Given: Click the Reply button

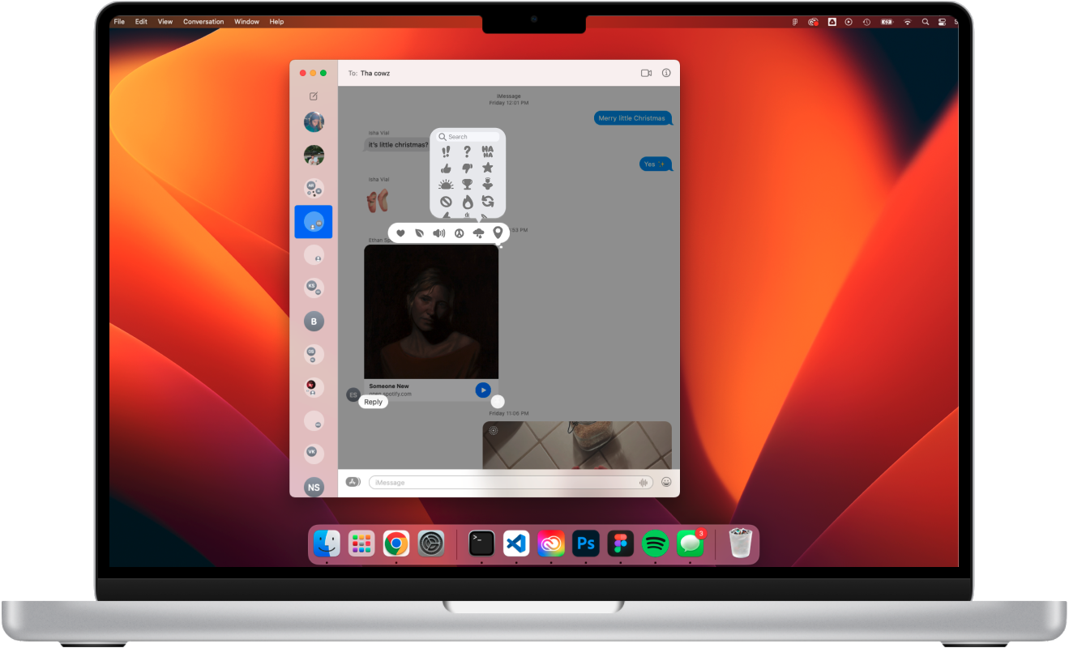Looking at the screenshot, I should [x=373, y=401].
